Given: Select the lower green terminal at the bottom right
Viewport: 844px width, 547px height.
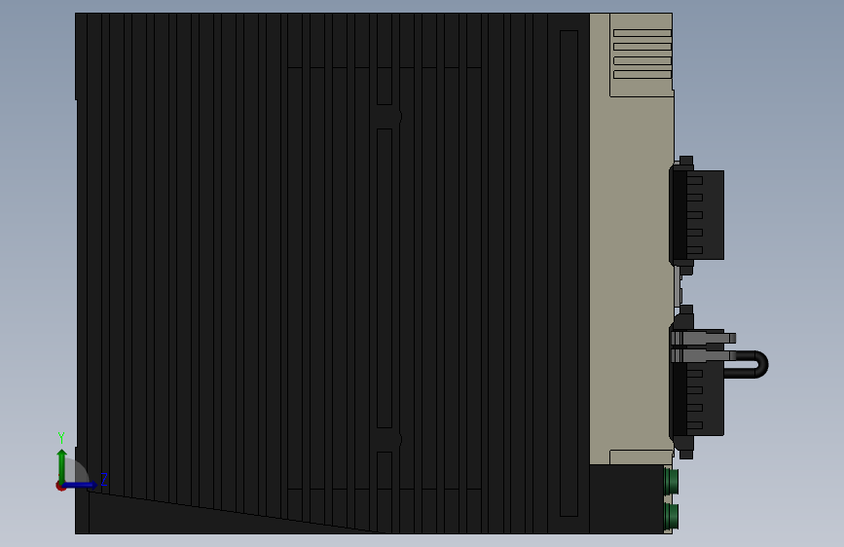Looking at the screenshot, I should pyautogui.click(x=671, y=516).
